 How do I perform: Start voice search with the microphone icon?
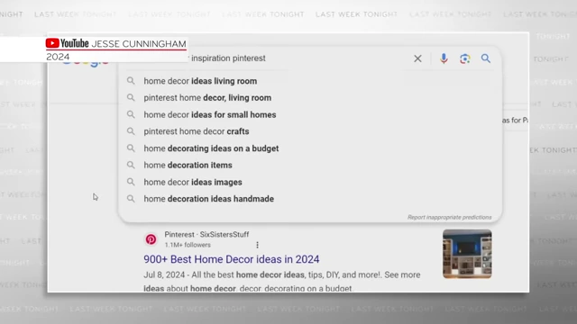pyautogui.click(x=444, y=58)
